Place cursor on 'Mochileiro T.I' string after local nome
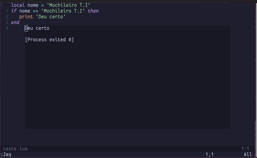 [68, 5]
